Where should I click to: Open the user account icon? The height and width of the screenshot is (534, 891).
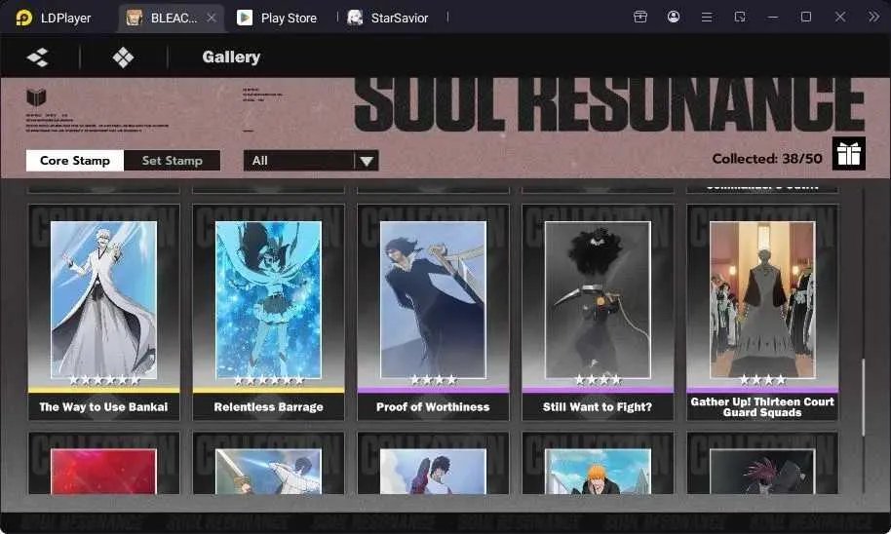click(x=674, y=17)
